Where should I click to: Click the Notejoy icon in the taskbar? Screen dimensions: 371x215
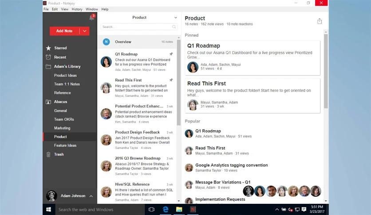point(193,209)
